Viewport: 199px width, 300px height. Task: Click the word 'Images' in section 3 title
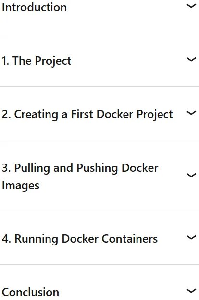[x=21, y=186]
